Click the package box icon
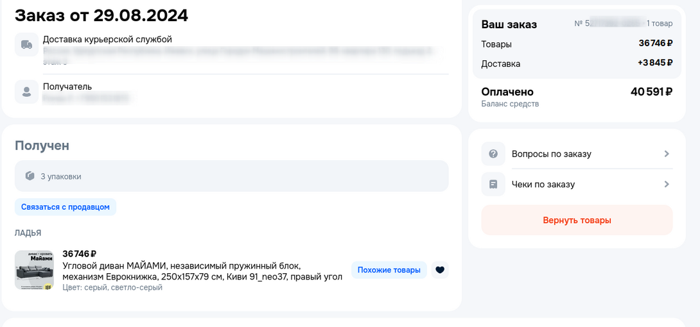The image size is (700, 327). tap(30, 176)
